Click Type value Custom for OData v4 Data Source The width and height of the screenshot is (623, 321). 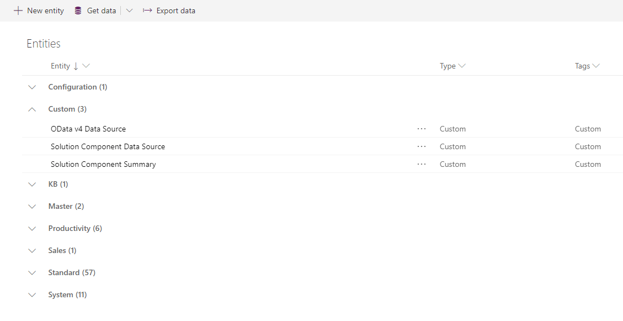click(x=452, y=129)
